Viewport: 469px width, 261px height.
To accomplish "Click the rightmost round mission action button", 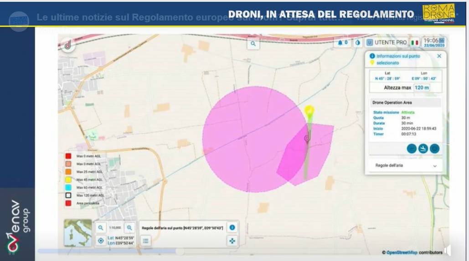I will 435,148.
